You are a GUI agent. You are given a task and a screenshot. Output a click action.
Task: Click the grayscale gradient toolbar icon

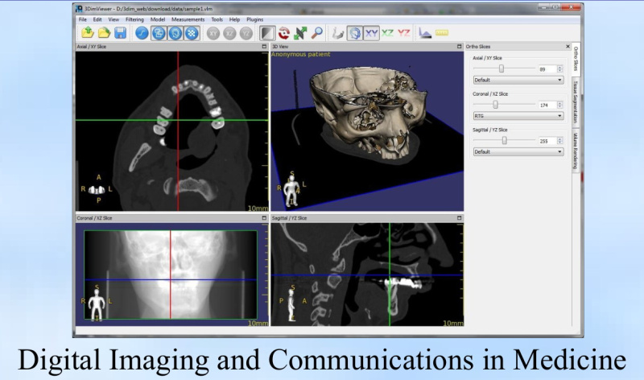pyautogui.click(x=266, y=33)
